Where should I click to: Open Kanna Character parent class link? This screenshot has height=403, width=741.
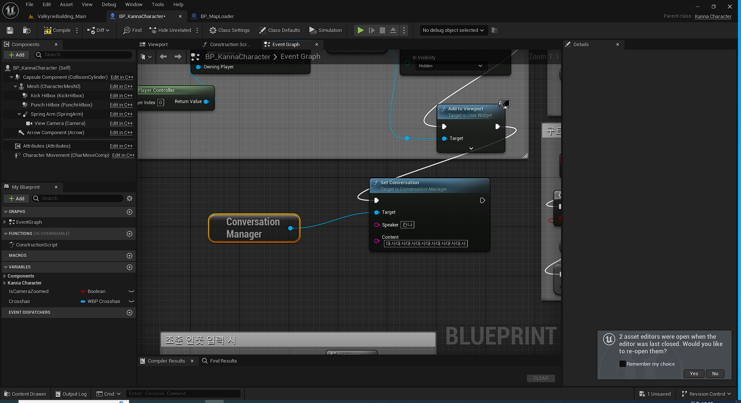(713, 16)
